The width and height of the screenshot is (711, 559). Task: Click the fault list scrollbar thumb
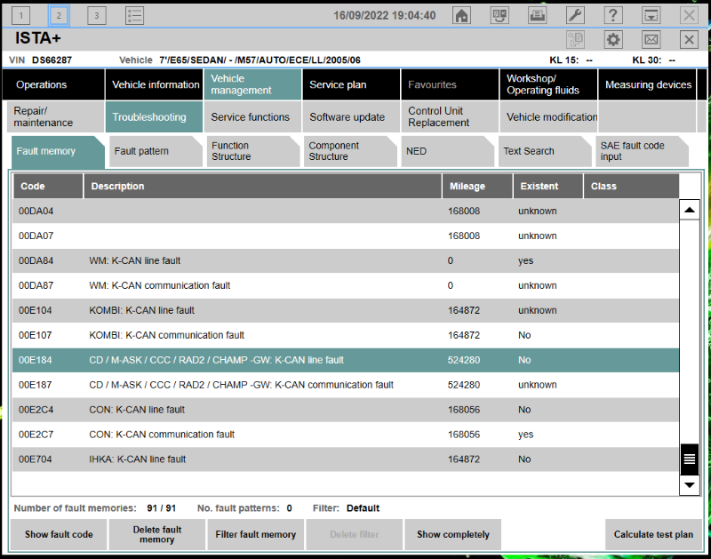[x=690, y=459]
